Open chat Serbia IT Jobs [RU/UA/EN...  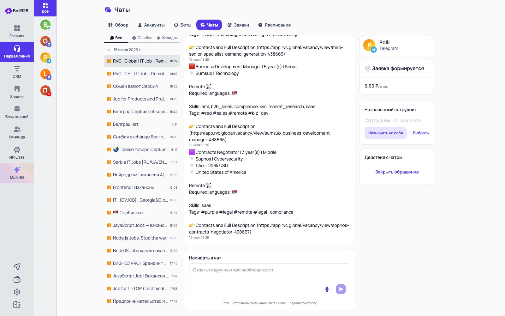142,162
